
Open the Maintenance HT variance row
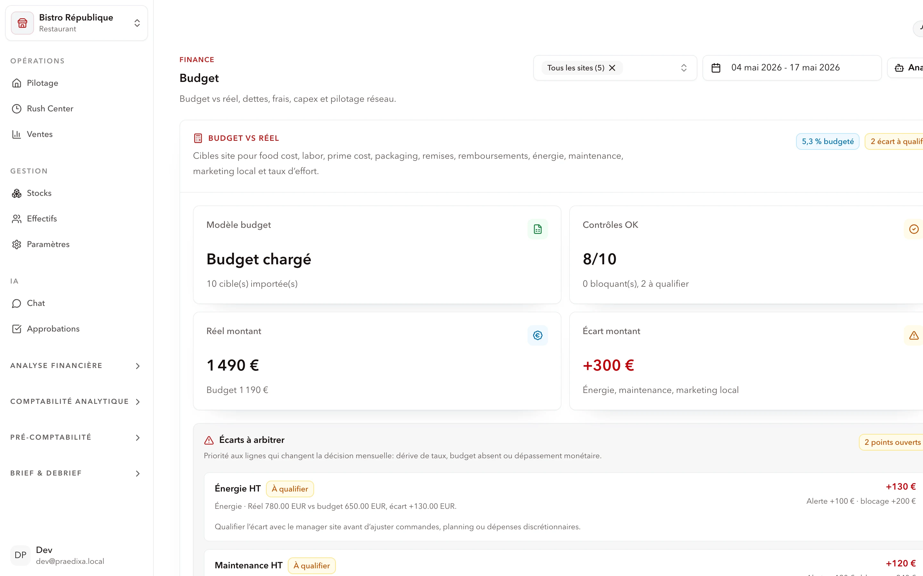pos(564,563)
